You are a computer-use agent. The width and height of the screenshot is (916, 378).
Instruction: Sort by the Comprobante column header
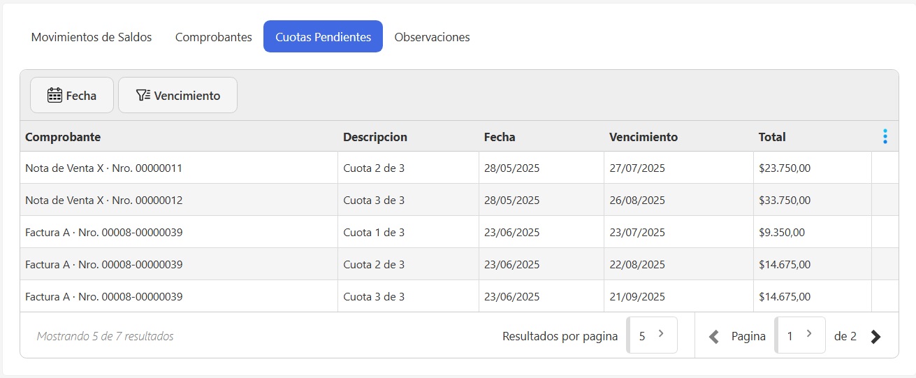(63, 137)
